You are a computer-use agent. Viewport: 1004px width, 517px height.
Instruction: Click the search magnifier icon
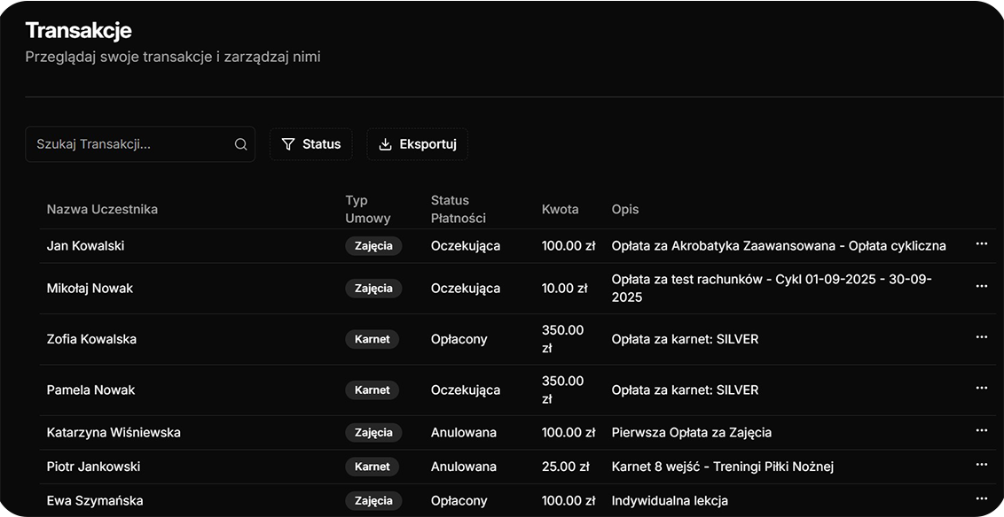tap(240, 144)
